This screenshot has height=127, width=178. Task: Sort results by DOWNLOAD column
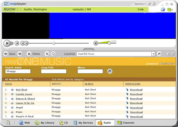133,84
